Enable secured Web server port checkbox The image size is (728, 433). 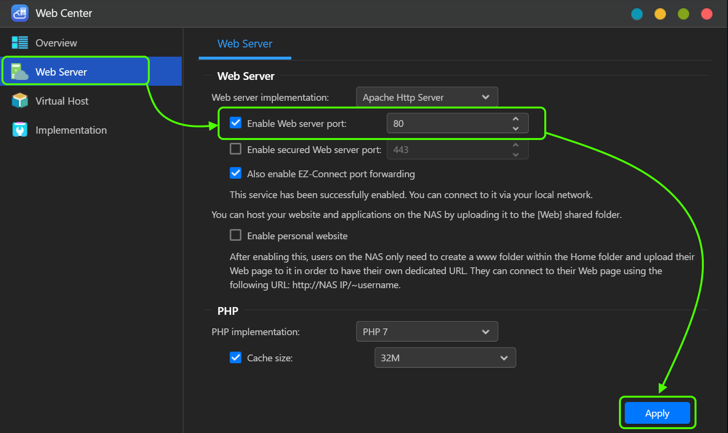click(236, 149)
